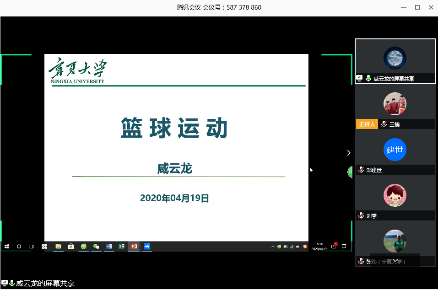The width and height of the screenshot is (438, 290).
Task: Select 刘攀's cartoon avatar thumbnail
Action: 395,195
